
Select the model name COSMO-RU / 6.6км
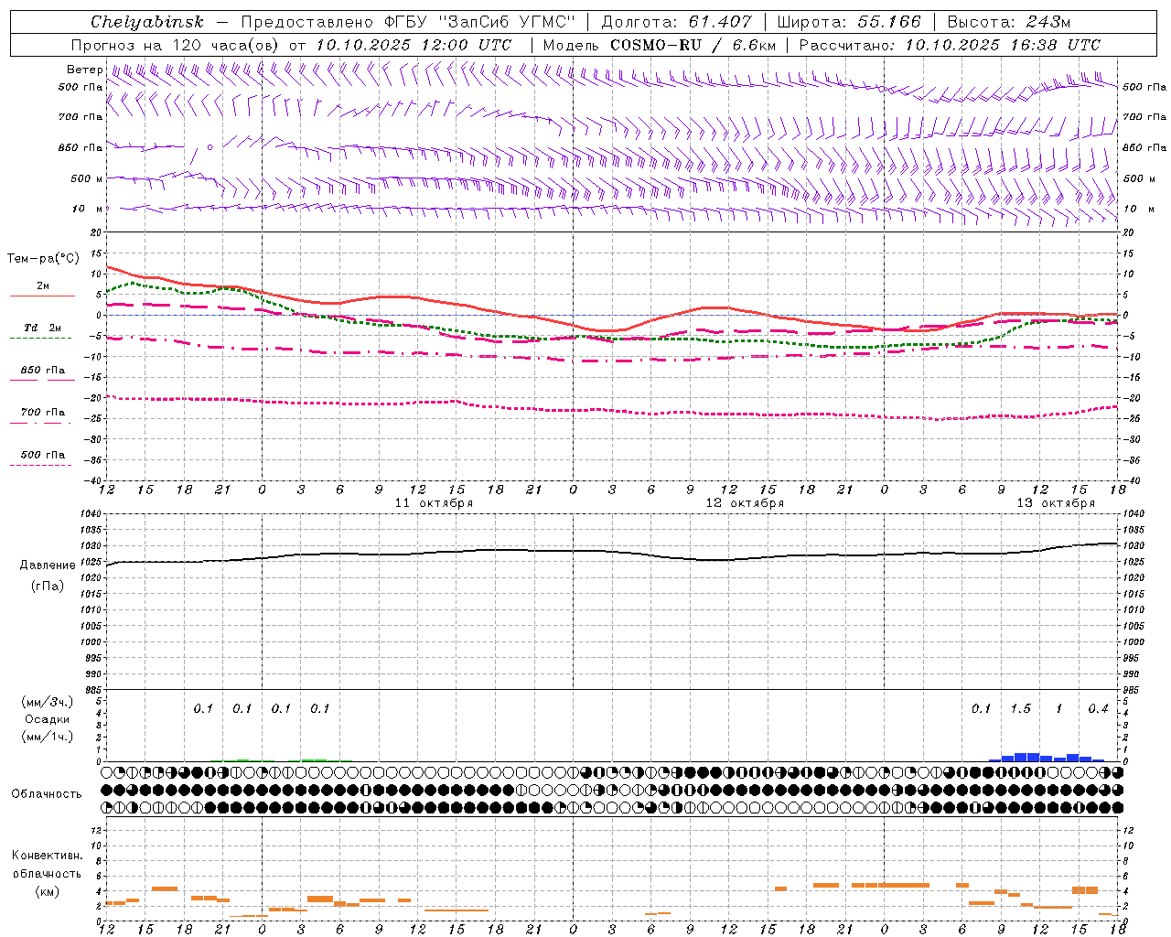(693, 45)
